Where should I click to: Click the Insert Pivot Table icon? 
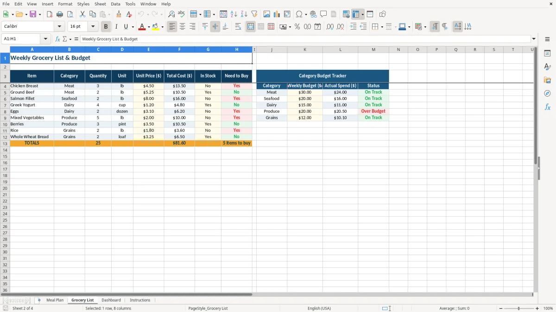coord(287,14)
